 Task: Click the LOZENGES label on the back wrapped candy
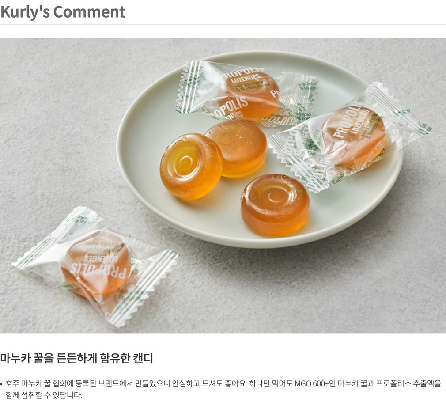point(245,78)
